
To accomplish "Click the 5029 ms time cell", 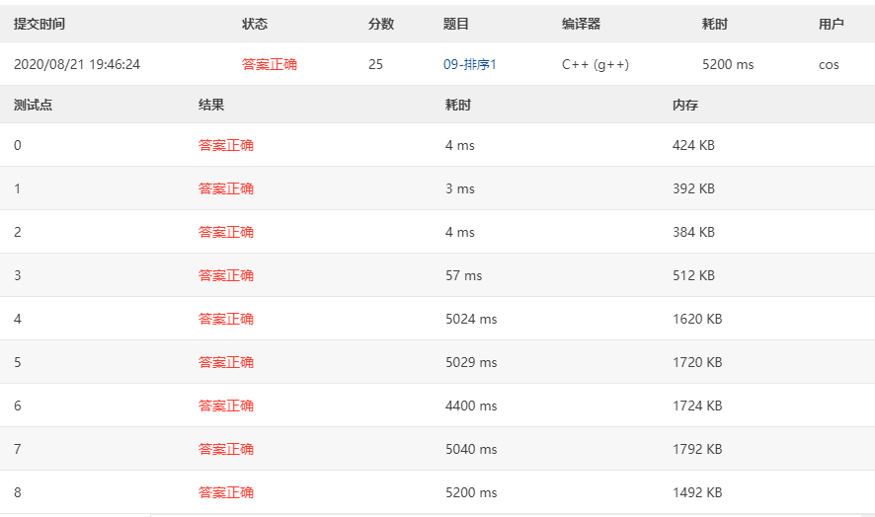I will pos(471,362).
